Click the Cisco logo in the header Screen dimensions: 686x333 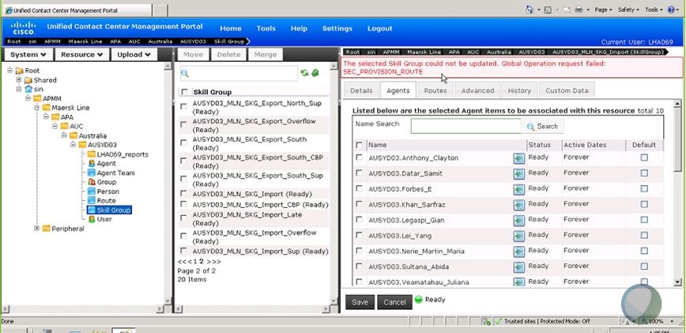click(x=23, y=28)
